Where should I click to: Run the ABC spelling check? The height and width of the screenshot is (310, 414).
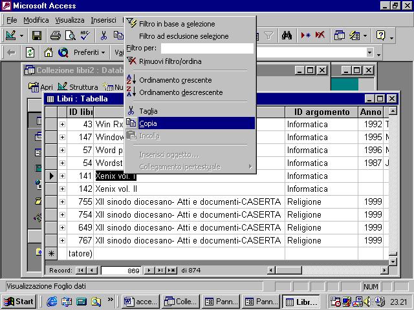pyautogui.click(x=85, y=36)
